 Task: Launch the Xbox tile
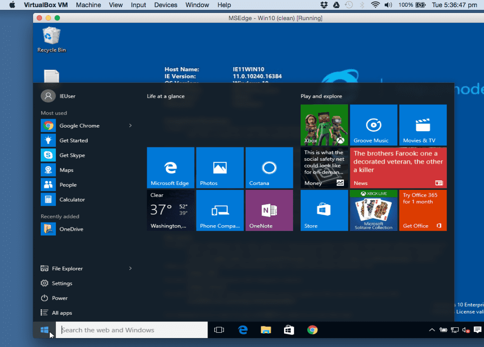tap(324, 124)
